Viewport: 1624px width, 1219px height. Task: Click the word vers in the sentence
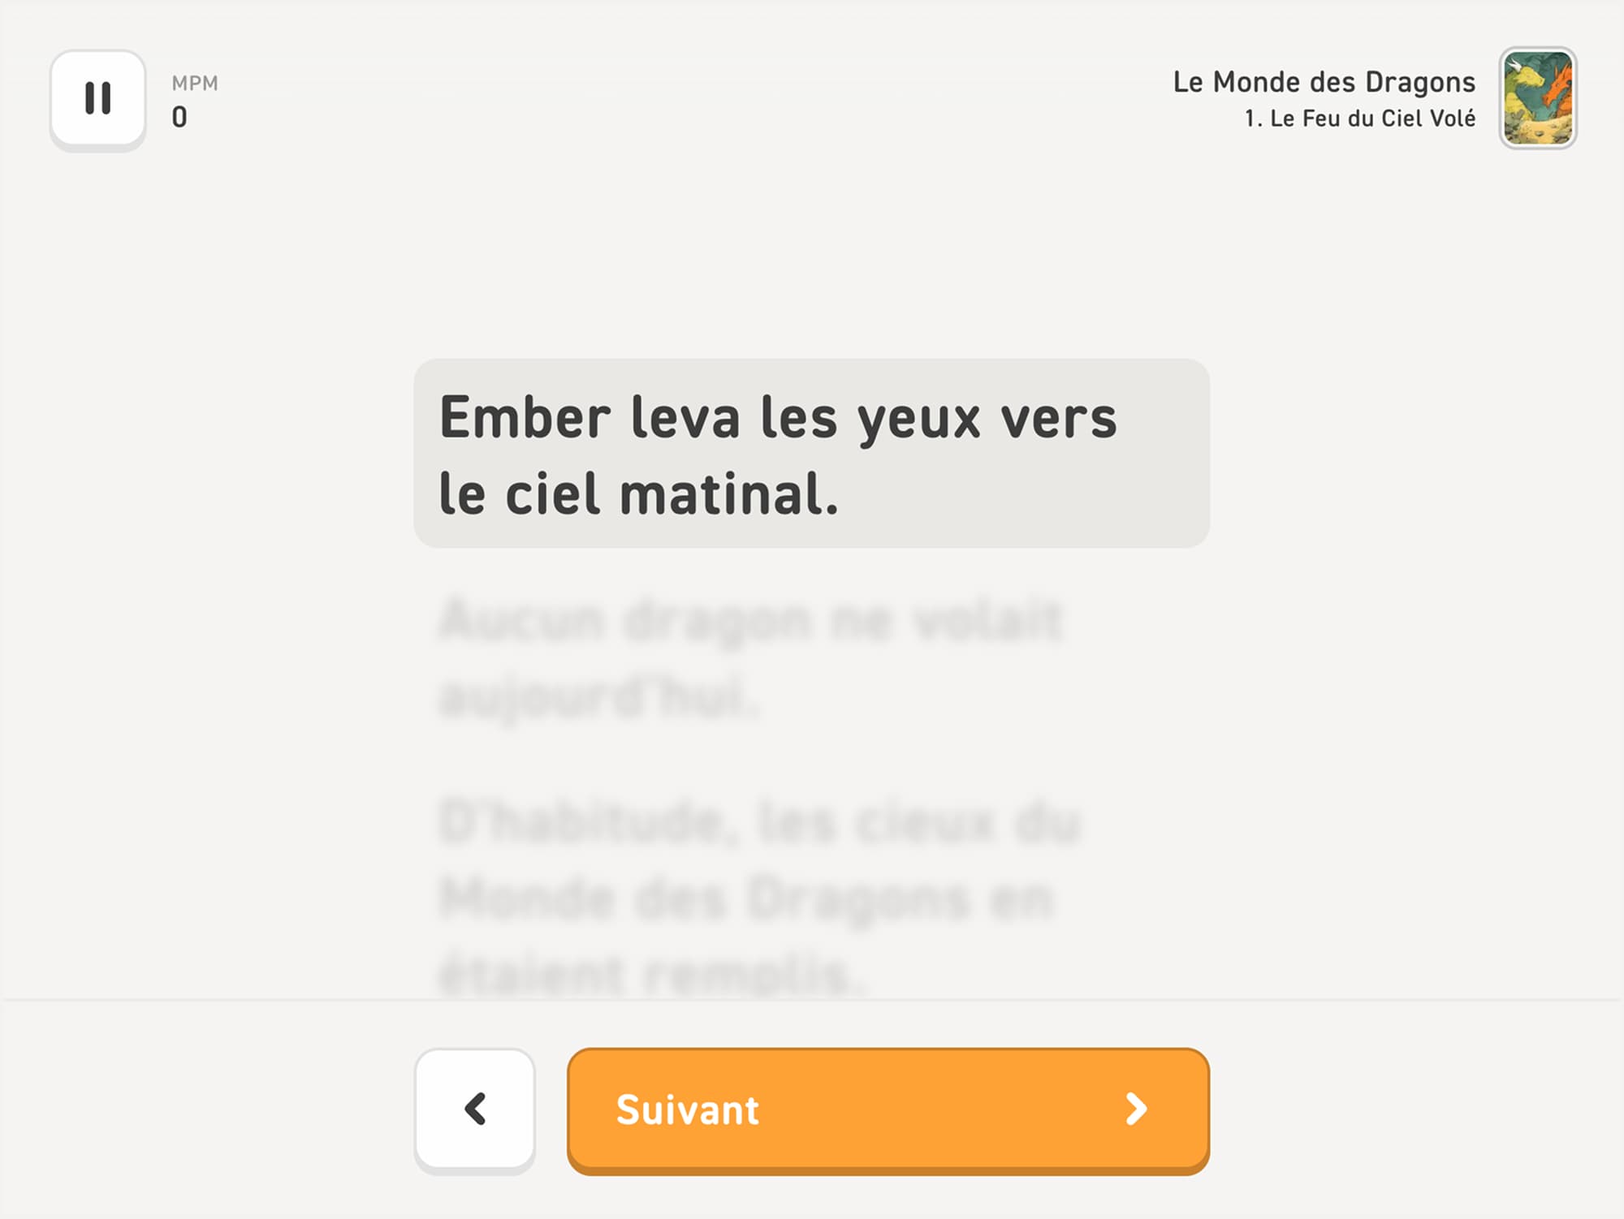(x=1059, y=420)
